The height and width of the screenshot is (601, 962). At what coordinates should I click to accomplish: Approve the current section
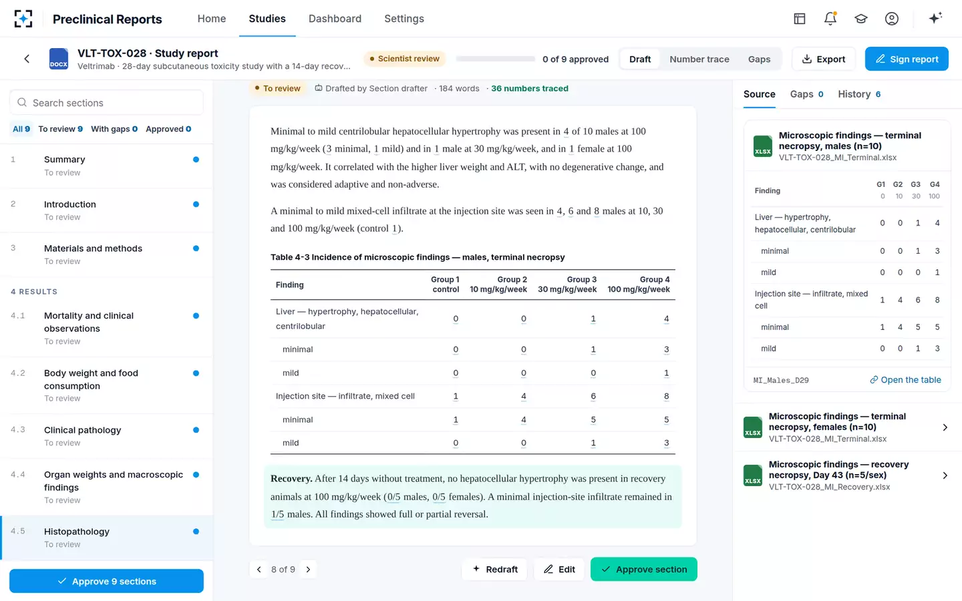[x=644, y=569]
